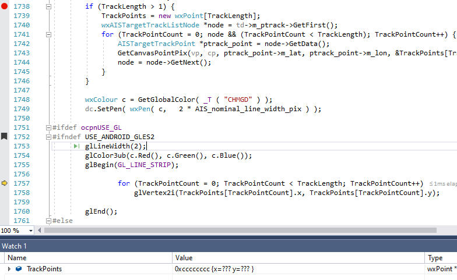Open the 100 % zoom dropdown
The height and width of the screenshot is (280, 457).
tap(30, 231)
